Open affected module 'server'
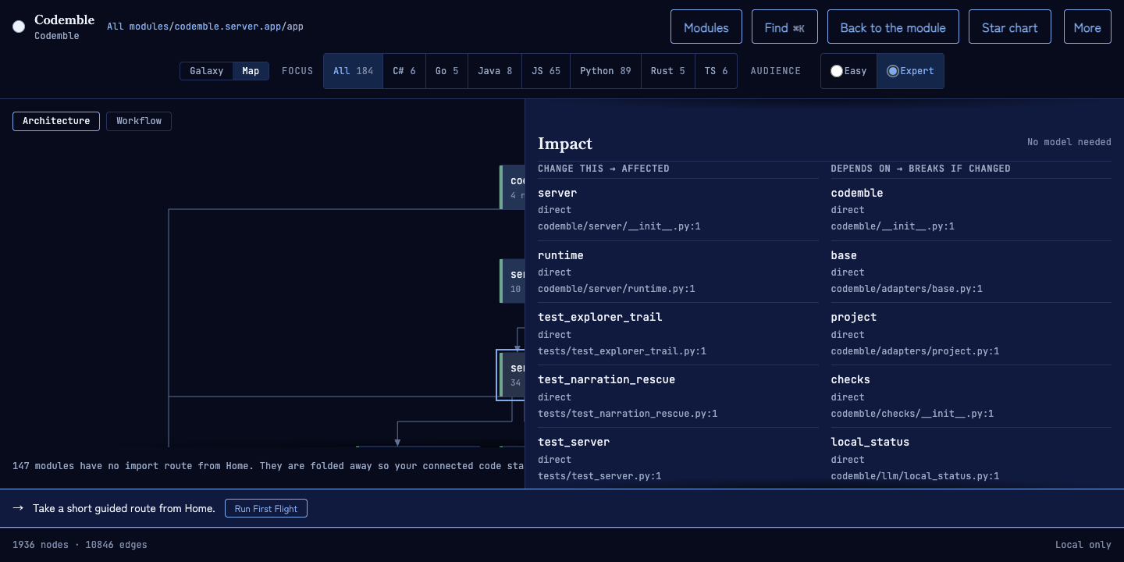 (x=557, y=193)
